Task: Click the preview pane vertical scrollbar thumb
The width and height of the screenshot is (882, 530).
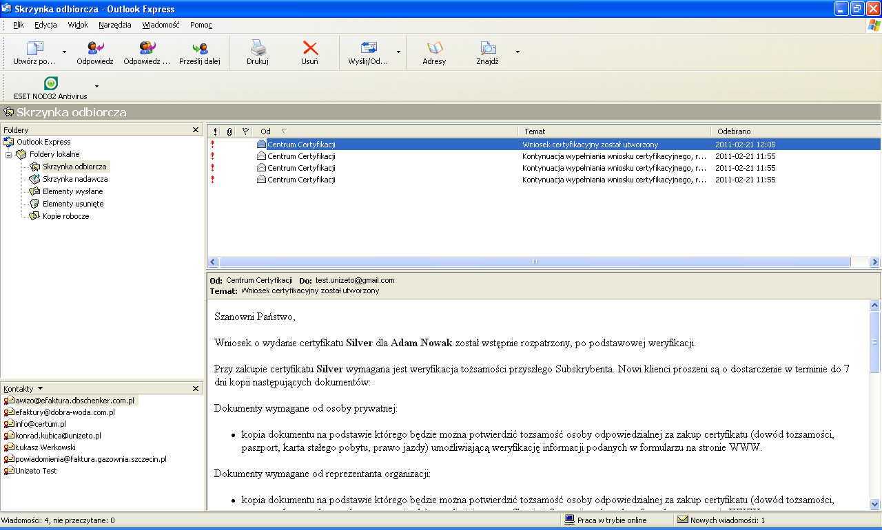Action: pos(875,341)
